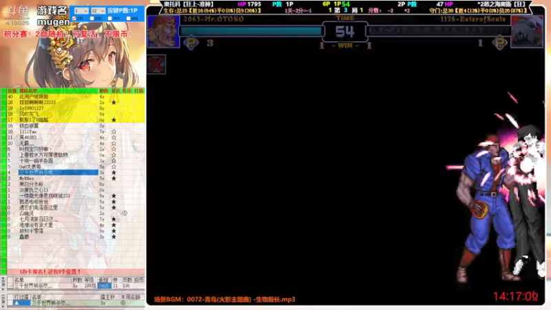The height and width of the screenshot is (310, 551).
Task: Click the outline star in the row scored 10
Action: click(x=114, y=143)
